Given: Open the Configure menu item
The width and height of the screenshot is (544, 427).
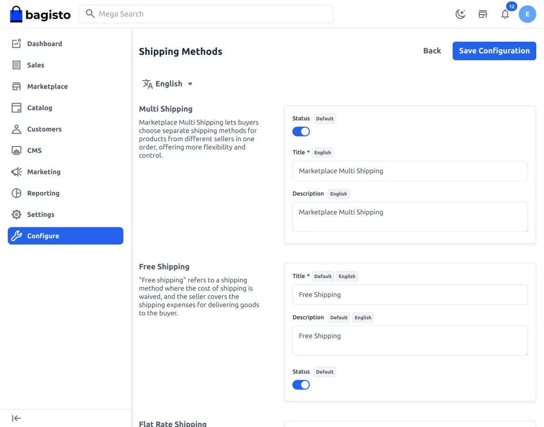Looking at the screenshot, I should pyautogui.click(x=43, y=235).
